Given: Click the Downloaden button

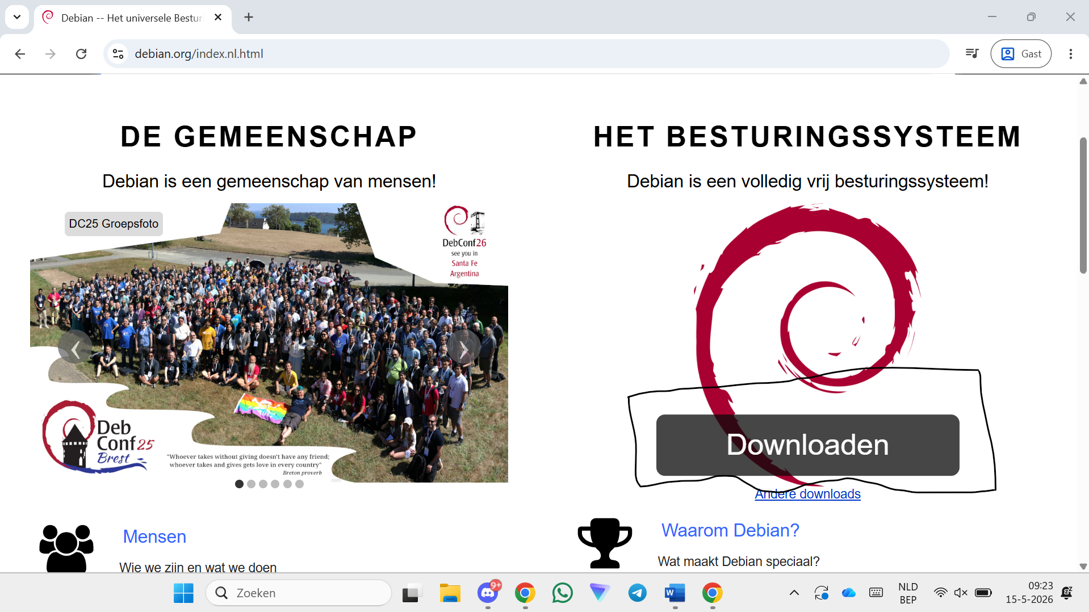Looking at the screenshot, I should coord(807,445).
